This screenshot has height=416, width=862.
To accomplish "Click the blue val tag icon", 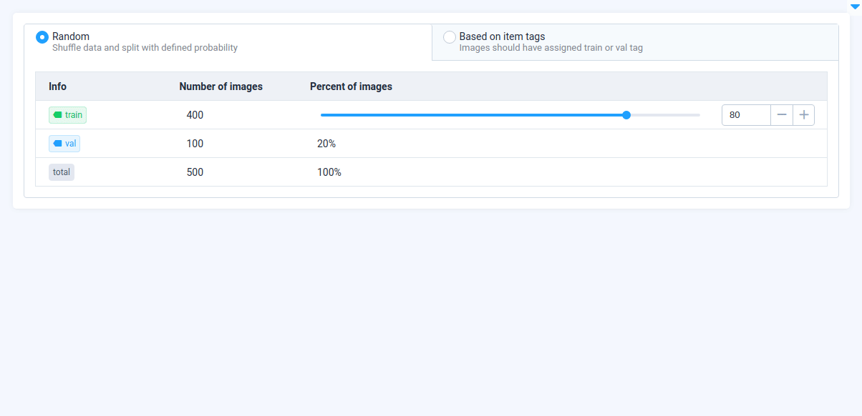I will click(x=57, y=144).
